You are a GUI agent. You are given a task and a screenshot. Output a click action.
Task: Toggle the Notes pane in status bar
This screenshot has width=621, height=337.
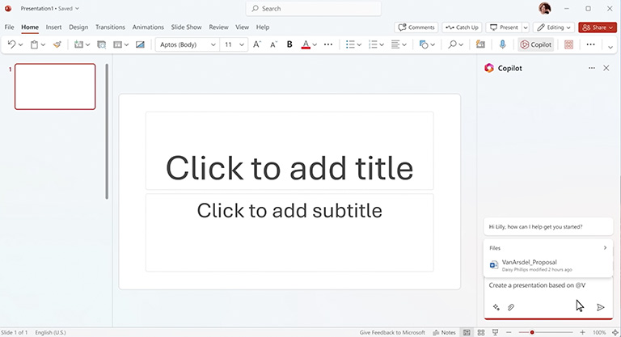pos(444,332)
